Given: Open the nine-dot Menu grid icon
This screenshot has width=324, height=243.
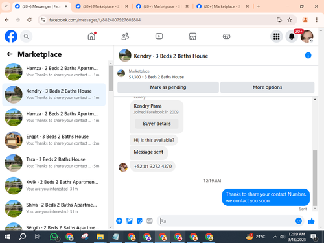Looking at the screenshot, I should click(276, 36).
